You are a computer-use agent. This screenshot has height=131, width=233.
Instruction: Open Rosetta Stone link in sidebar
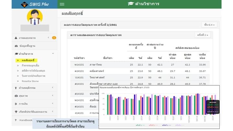[30, 81]
